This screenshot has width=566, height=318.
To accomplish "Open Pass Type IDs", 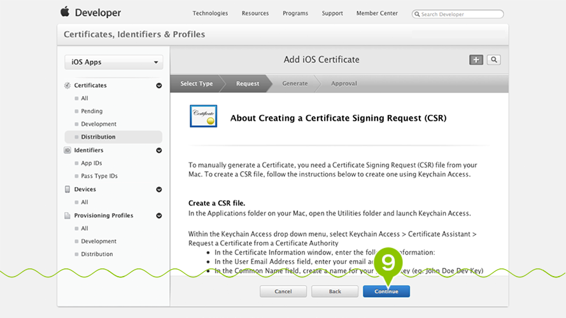I will click(99, 176).
